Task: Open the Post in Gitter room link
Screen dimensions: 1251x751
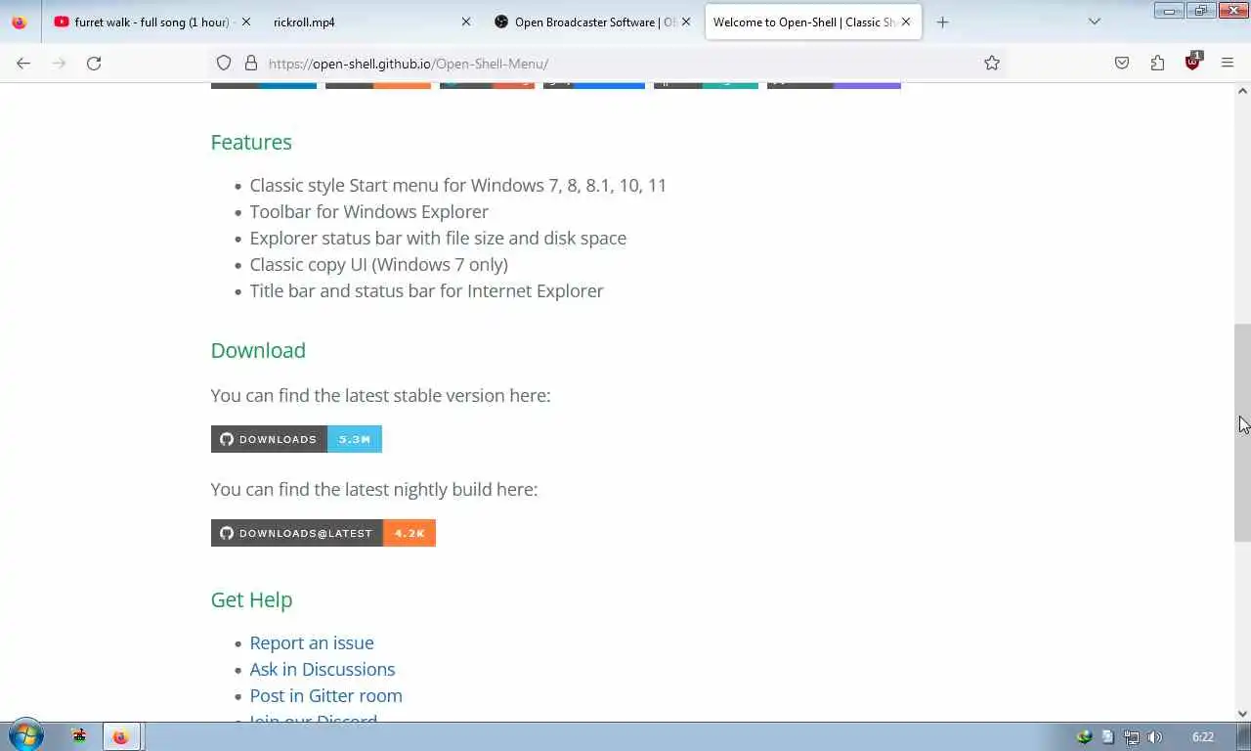Action: [325, 695]
